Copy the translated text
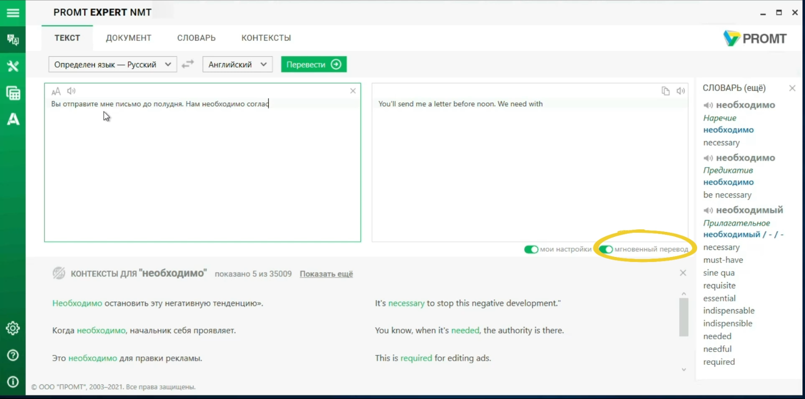 (x=666, y=91)
